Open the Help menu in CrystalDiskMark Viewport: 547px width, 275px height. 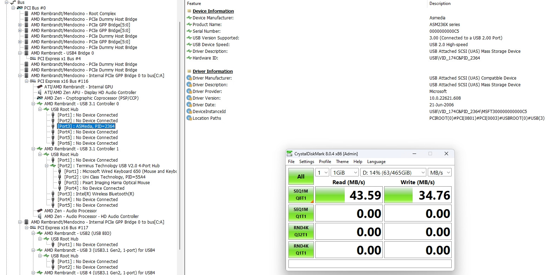click(x=358, y=162)
